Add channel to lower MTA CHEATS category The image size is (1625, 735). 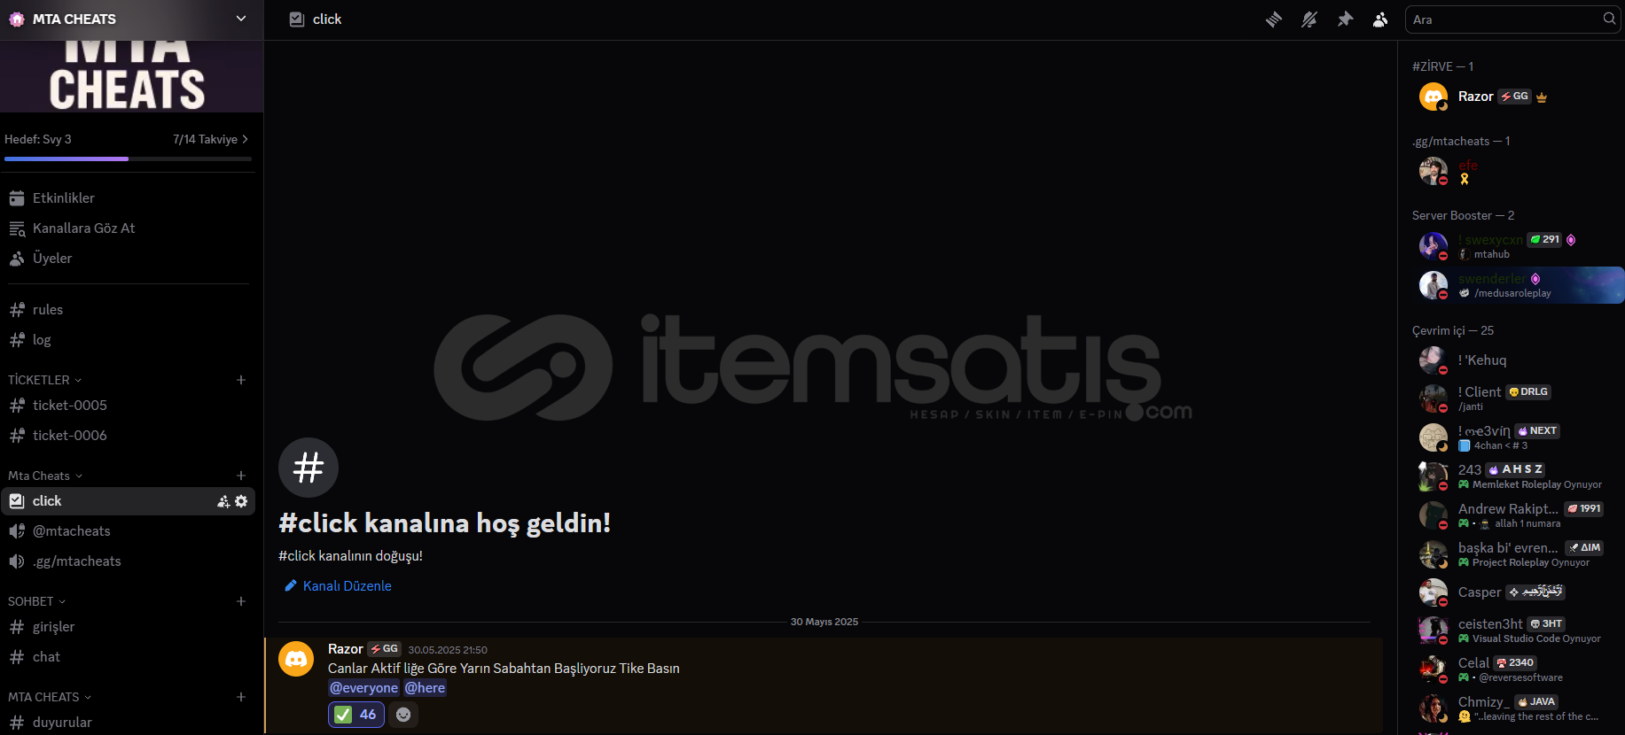coord(241,697)
